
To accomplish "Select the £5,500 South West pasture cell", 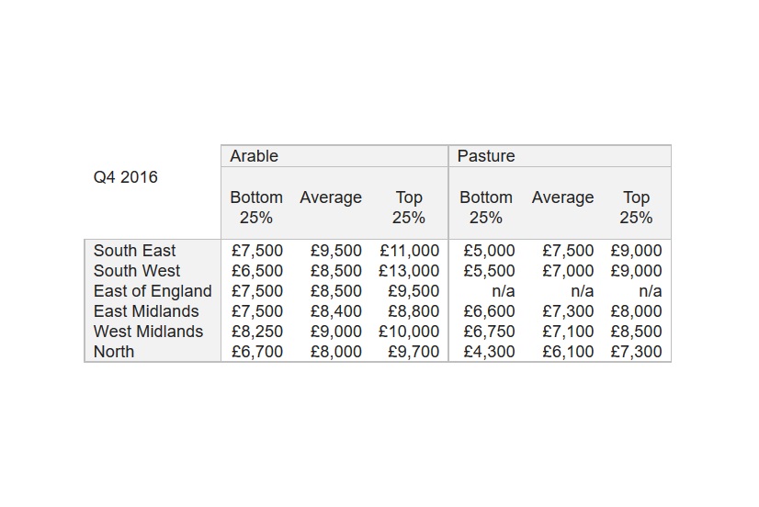I will click(489, 271).
